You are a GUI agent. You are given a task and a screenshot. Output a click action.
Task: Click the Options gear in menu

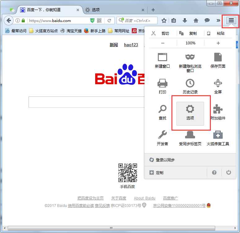click(190, 114)
